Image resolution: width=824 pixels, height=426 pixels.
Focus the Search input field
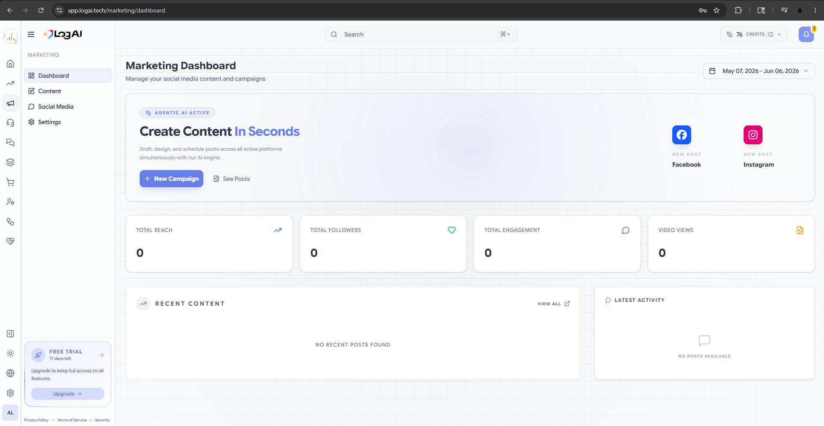(421, 34)
